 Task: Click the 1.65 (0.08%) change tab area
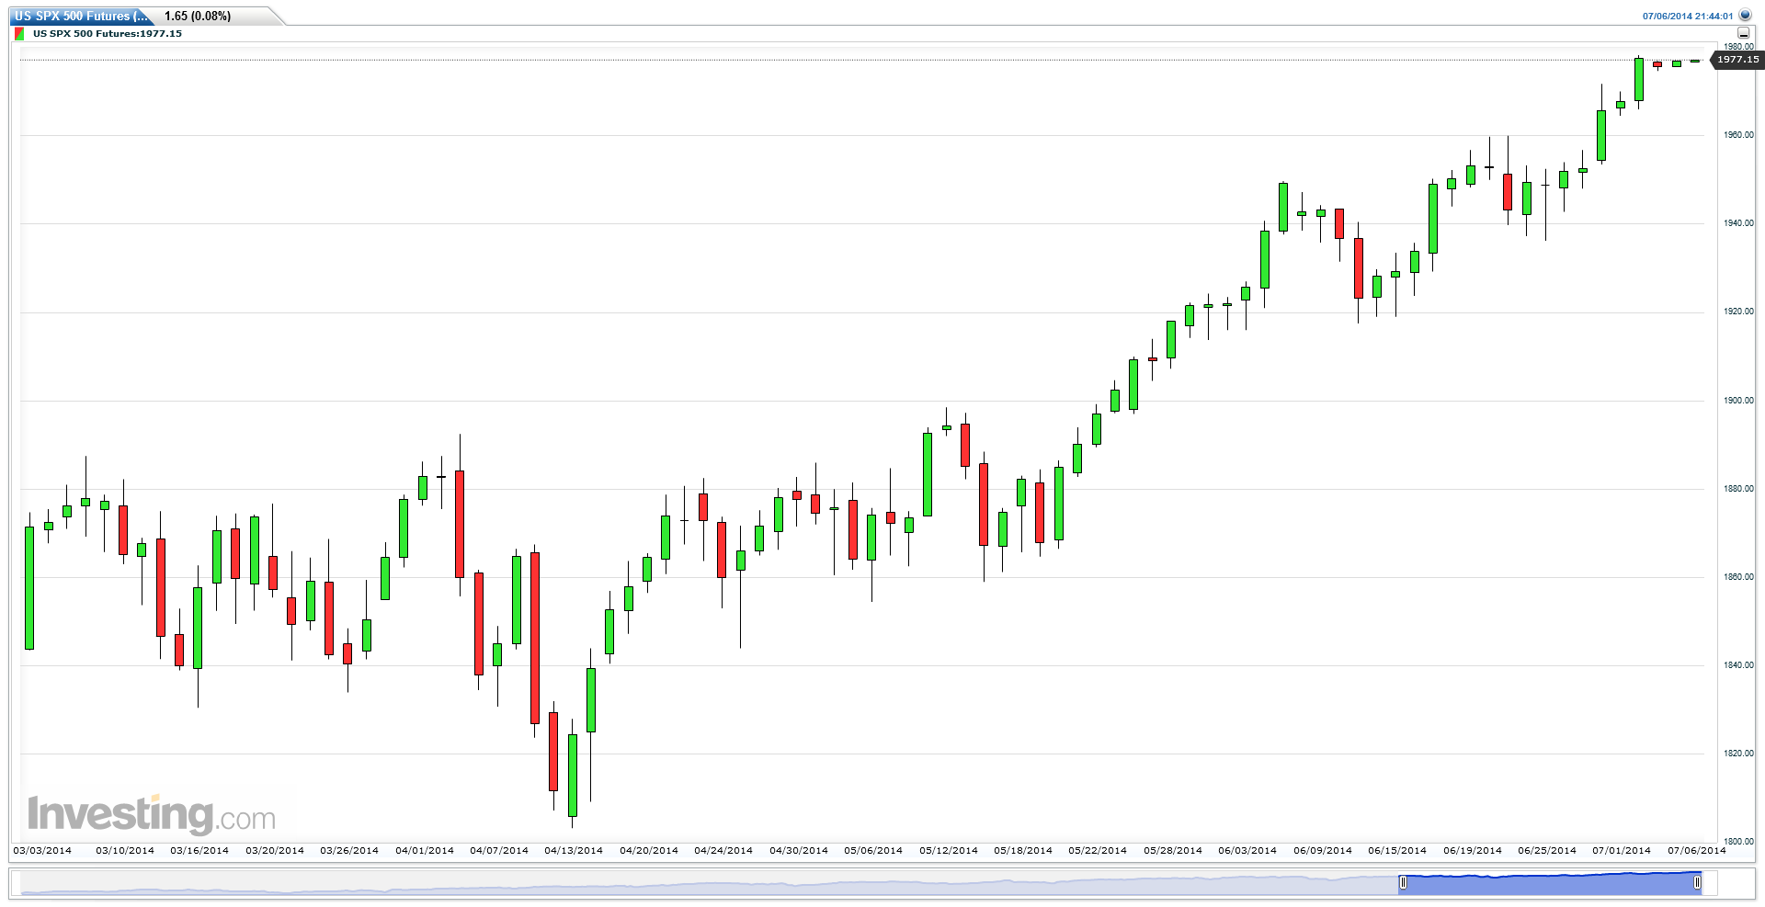(198, 16)
